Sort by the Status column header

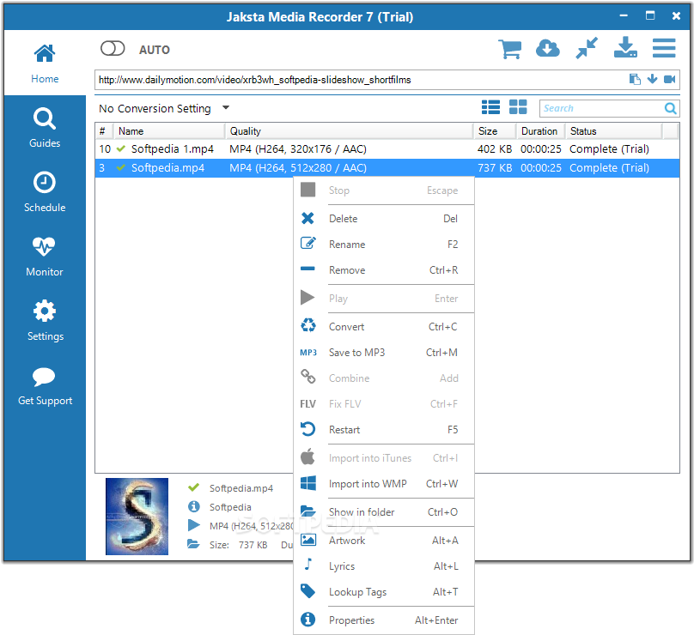[614, 131]
